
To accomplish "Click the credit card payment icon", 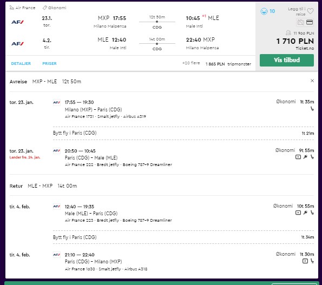I will (310, 22).
